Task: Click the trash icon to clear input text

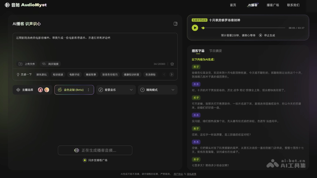Action: point(172,64)
